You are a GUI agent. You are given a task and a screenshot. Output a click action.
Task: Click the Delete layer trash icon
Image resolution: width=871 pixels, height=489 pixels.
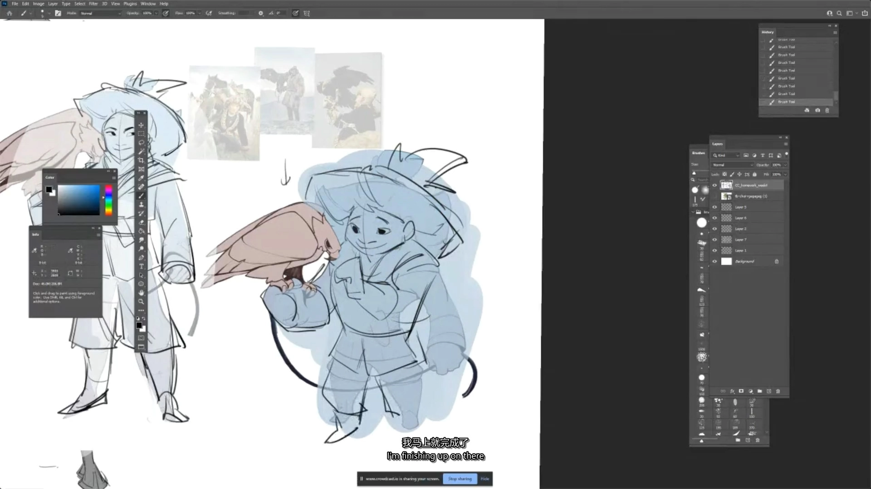pyautogui.click(x=778, y=391)
